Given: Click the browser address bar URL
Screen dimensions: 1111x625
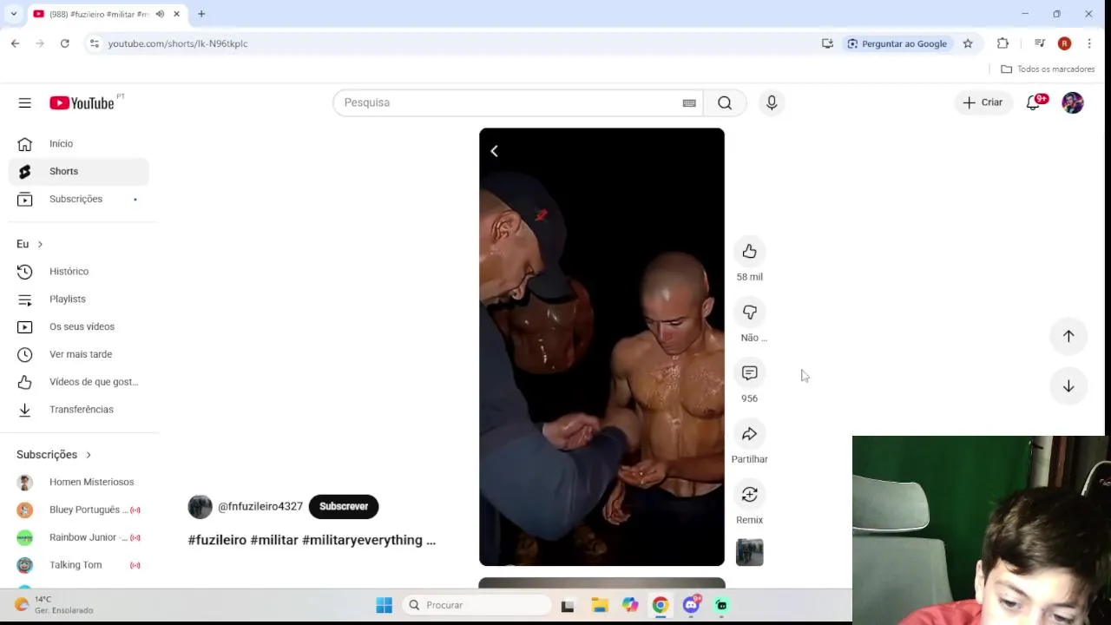Looking at the screenshot, I should click(x=178, y=43).
